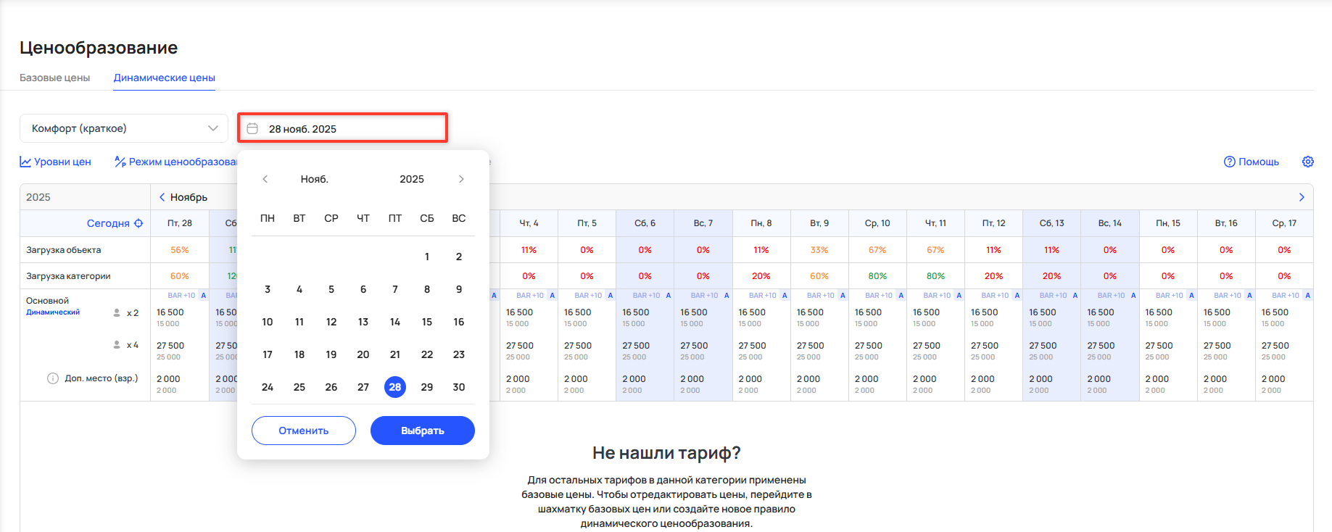This screenshot has height=532, width=1332.
Task: Go to previous month in calendar popup
Action: 265,179
